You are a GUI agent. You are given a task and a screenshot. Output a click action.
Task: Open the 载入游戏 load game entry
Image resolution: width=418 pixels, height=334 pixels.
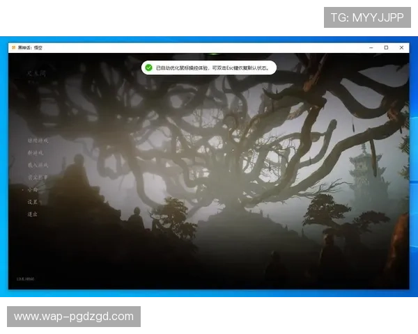pyautogui.click(x=38, y=165)
